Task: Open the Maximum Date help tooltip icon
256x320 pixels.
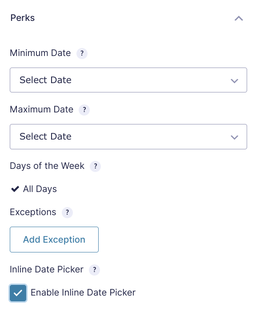Action: point(84,110)
